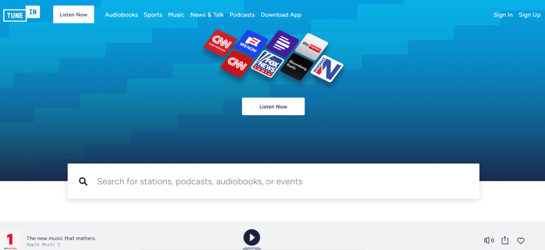Click the TuneIn logo
This screenshot has width=545, height=250.
(22, 14)
